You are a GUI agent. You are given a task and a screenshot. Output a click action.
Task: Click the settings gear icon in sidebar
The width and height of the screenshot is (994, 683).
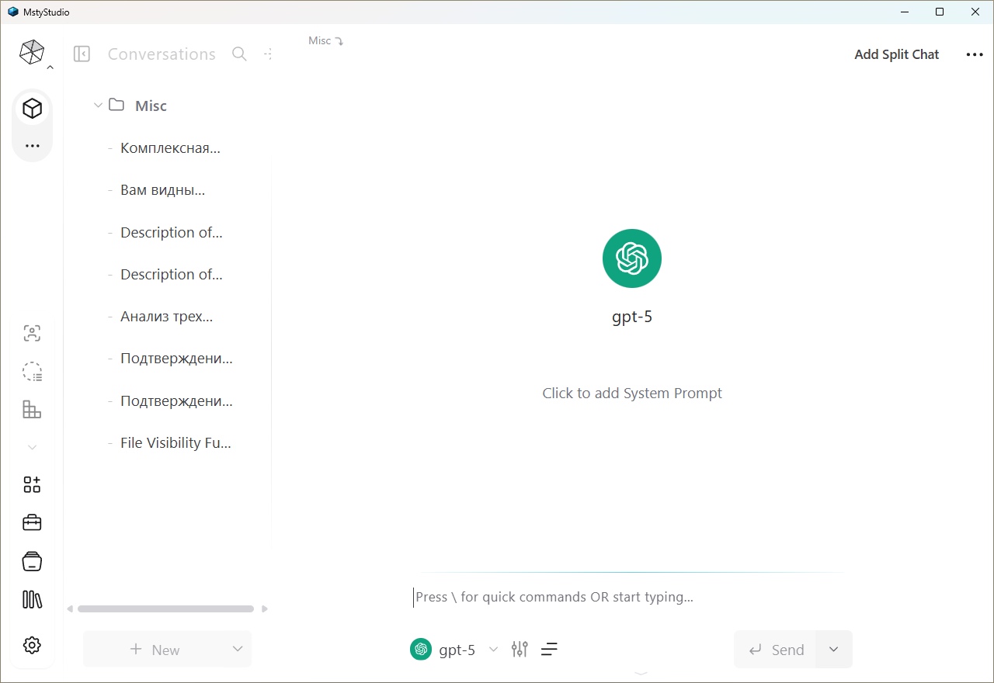[32, 645]
